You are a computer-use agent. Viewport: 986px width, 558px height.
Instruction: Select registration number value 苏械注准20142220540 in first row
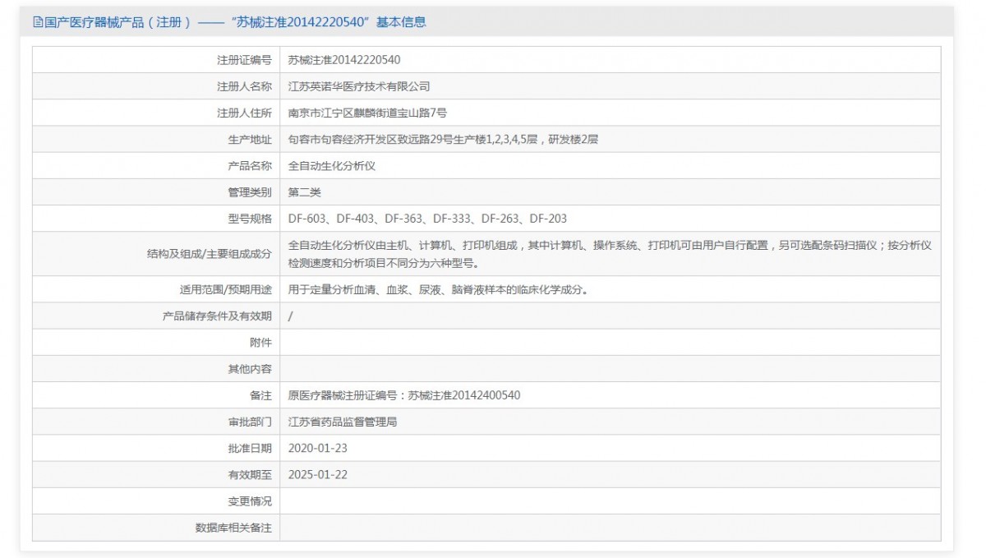coord(344,60)
